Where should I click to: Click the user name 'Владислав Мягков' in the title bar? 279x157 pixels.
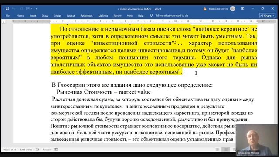pos(218,9)
